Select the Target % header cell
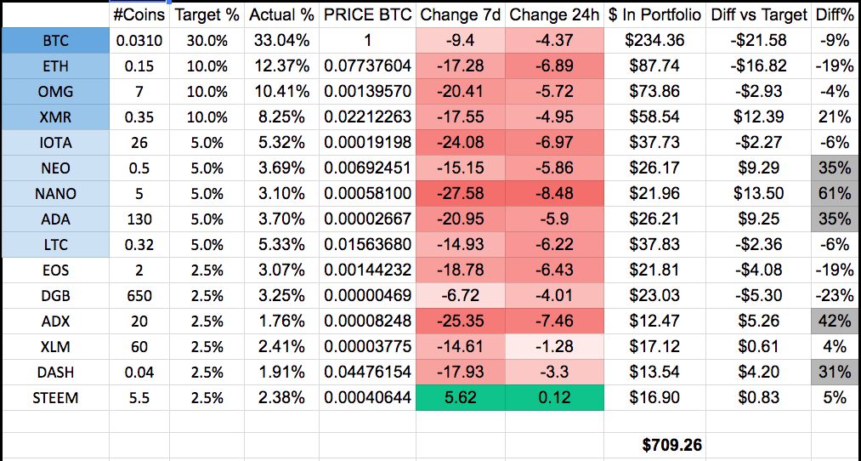Image resolution: width=861 pixels, height=461 pixels. (x=207, y=14)
